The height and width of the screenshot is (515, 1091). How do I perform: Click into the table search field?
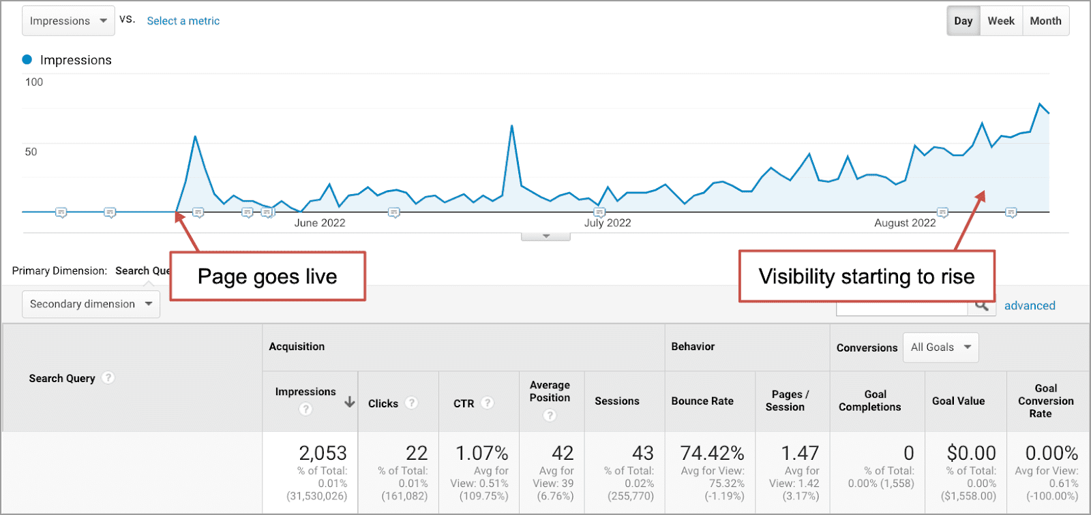click(x=902, y=307)
